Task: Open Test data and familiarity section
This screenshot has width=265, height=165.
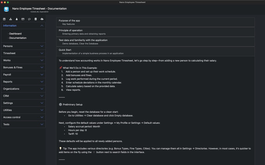Action: pyautogui.click(x=155, y=42)
